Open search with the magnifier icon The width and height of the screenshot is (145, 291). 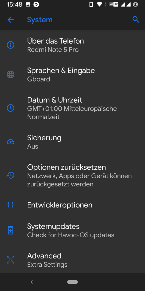point(136,19)
